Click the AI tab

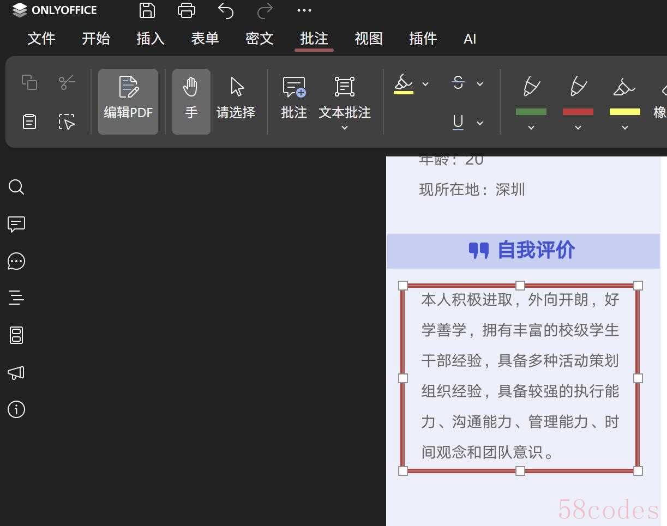[x=470, y=39]
